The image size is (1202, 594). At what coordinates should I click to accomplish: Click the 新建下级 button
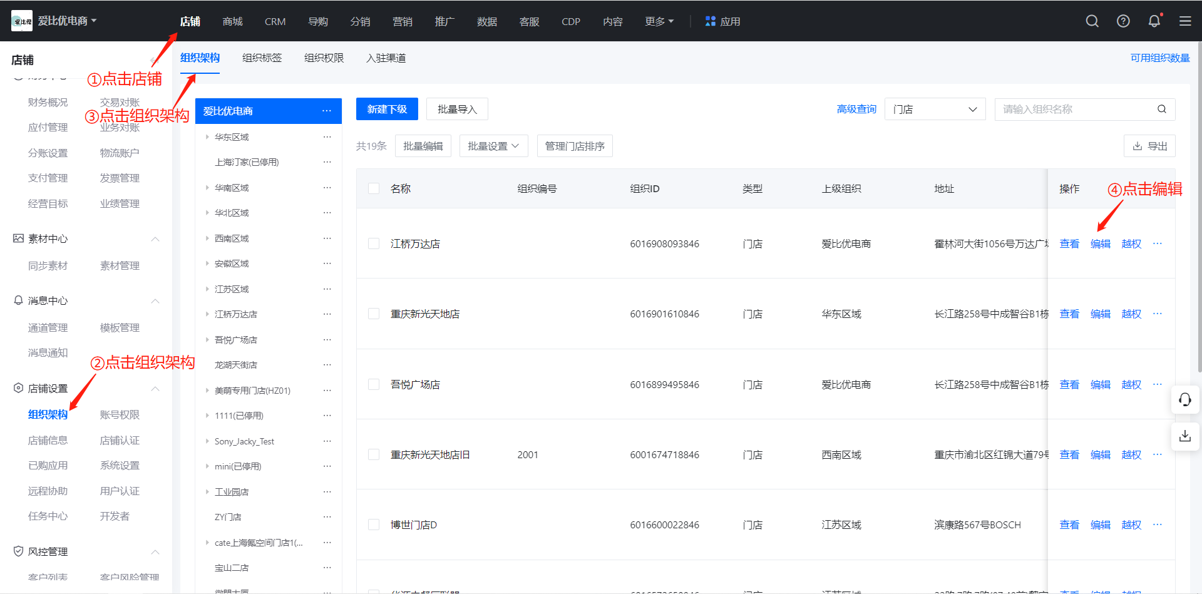coord(387,109)
